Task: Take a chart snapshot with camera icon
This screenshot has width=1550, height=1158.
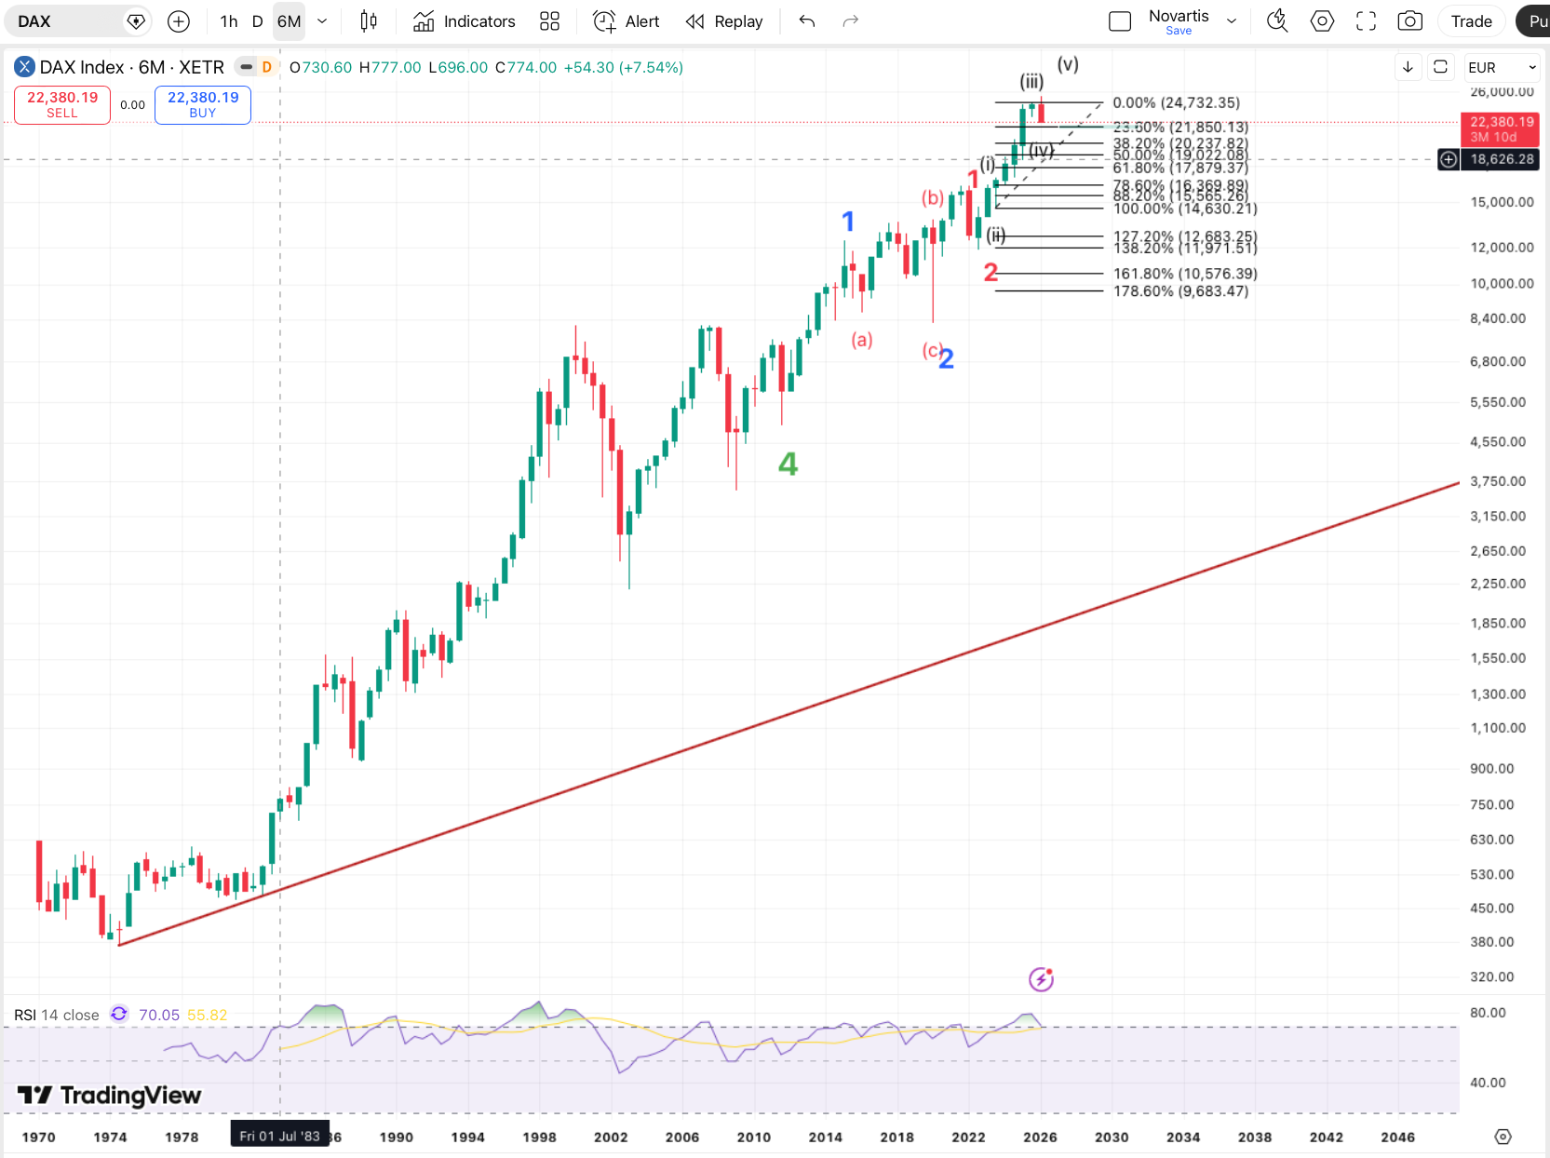Action: coord(1410,21)
